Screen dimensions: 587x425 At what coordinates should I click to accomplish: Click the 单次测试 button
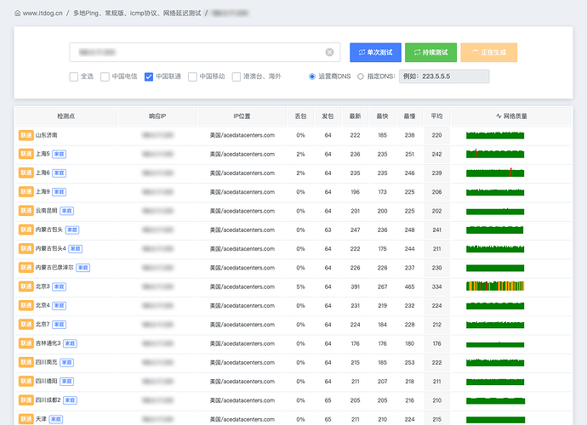click(375, 53)
